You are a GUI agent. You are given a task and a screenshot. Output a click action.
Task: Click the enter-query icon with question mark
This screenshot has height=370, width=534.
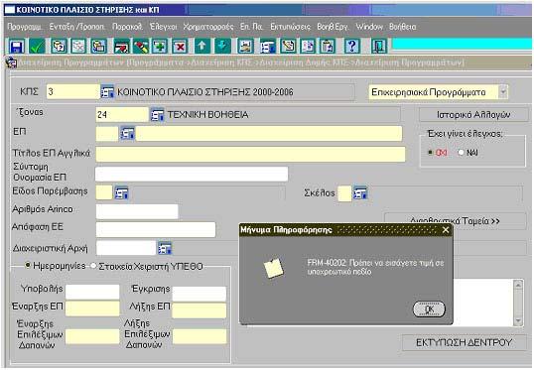click(59, 46)
